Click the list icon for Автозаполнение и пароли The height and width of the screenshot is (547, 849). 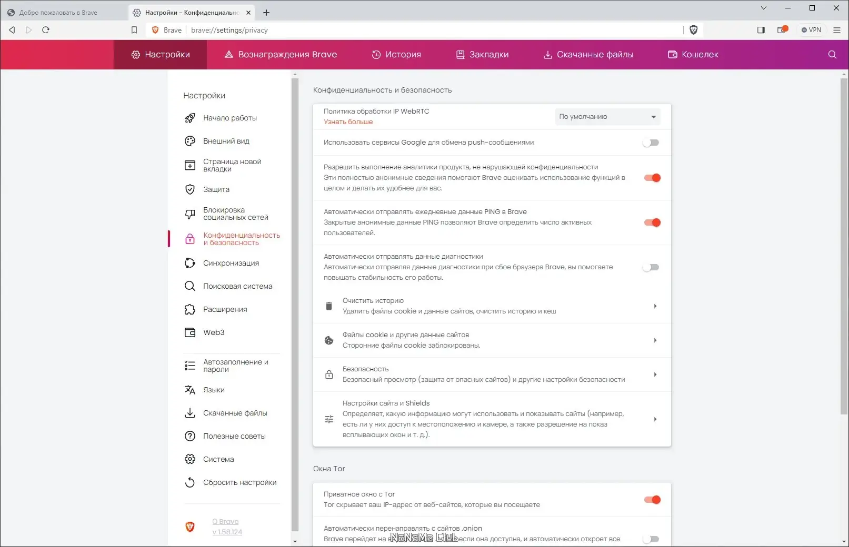pos(190,366)
